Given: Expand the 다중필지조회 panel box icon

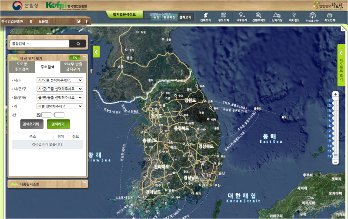Looking at the screenshot, I should (84, 184).
